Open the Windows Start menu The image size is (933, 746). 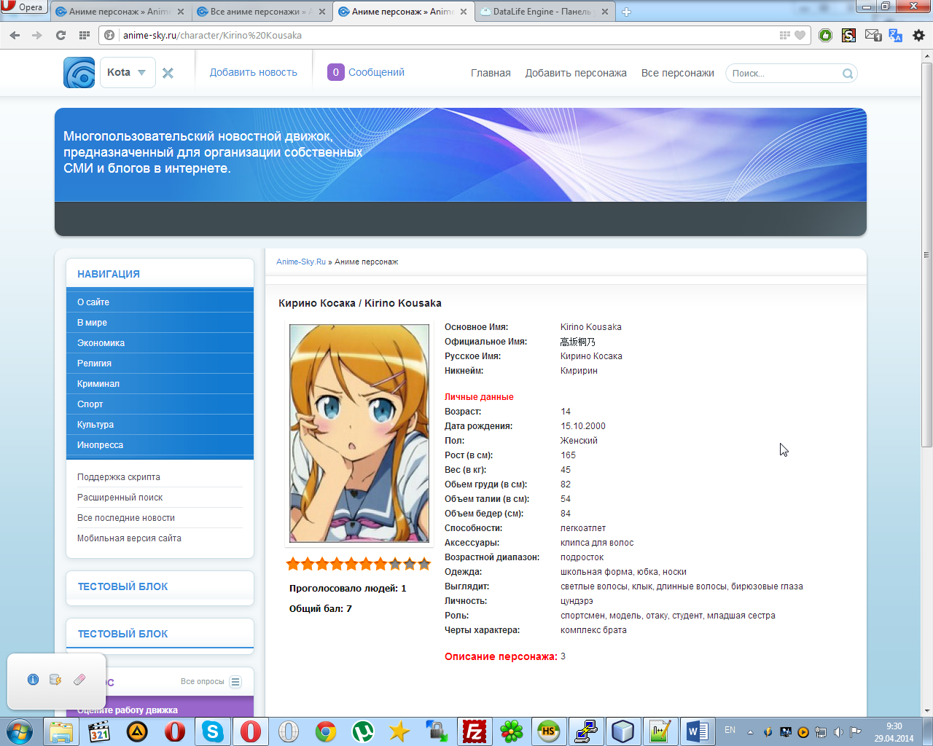pos(20,731)
